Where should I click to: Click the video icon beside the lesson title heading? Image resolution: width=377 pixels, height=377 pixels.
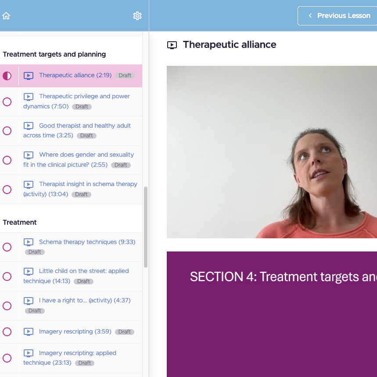(172, 45)
